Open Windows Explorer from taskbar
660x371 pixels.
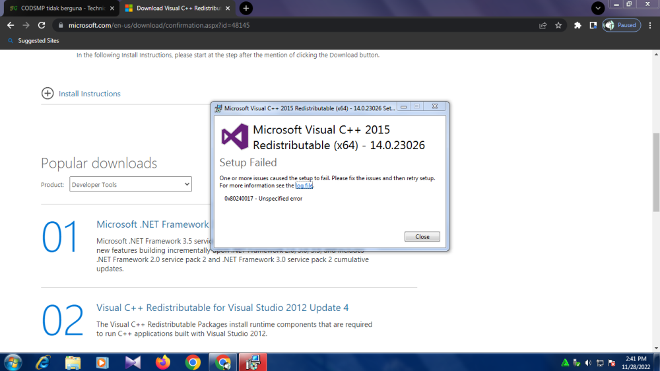73,362
